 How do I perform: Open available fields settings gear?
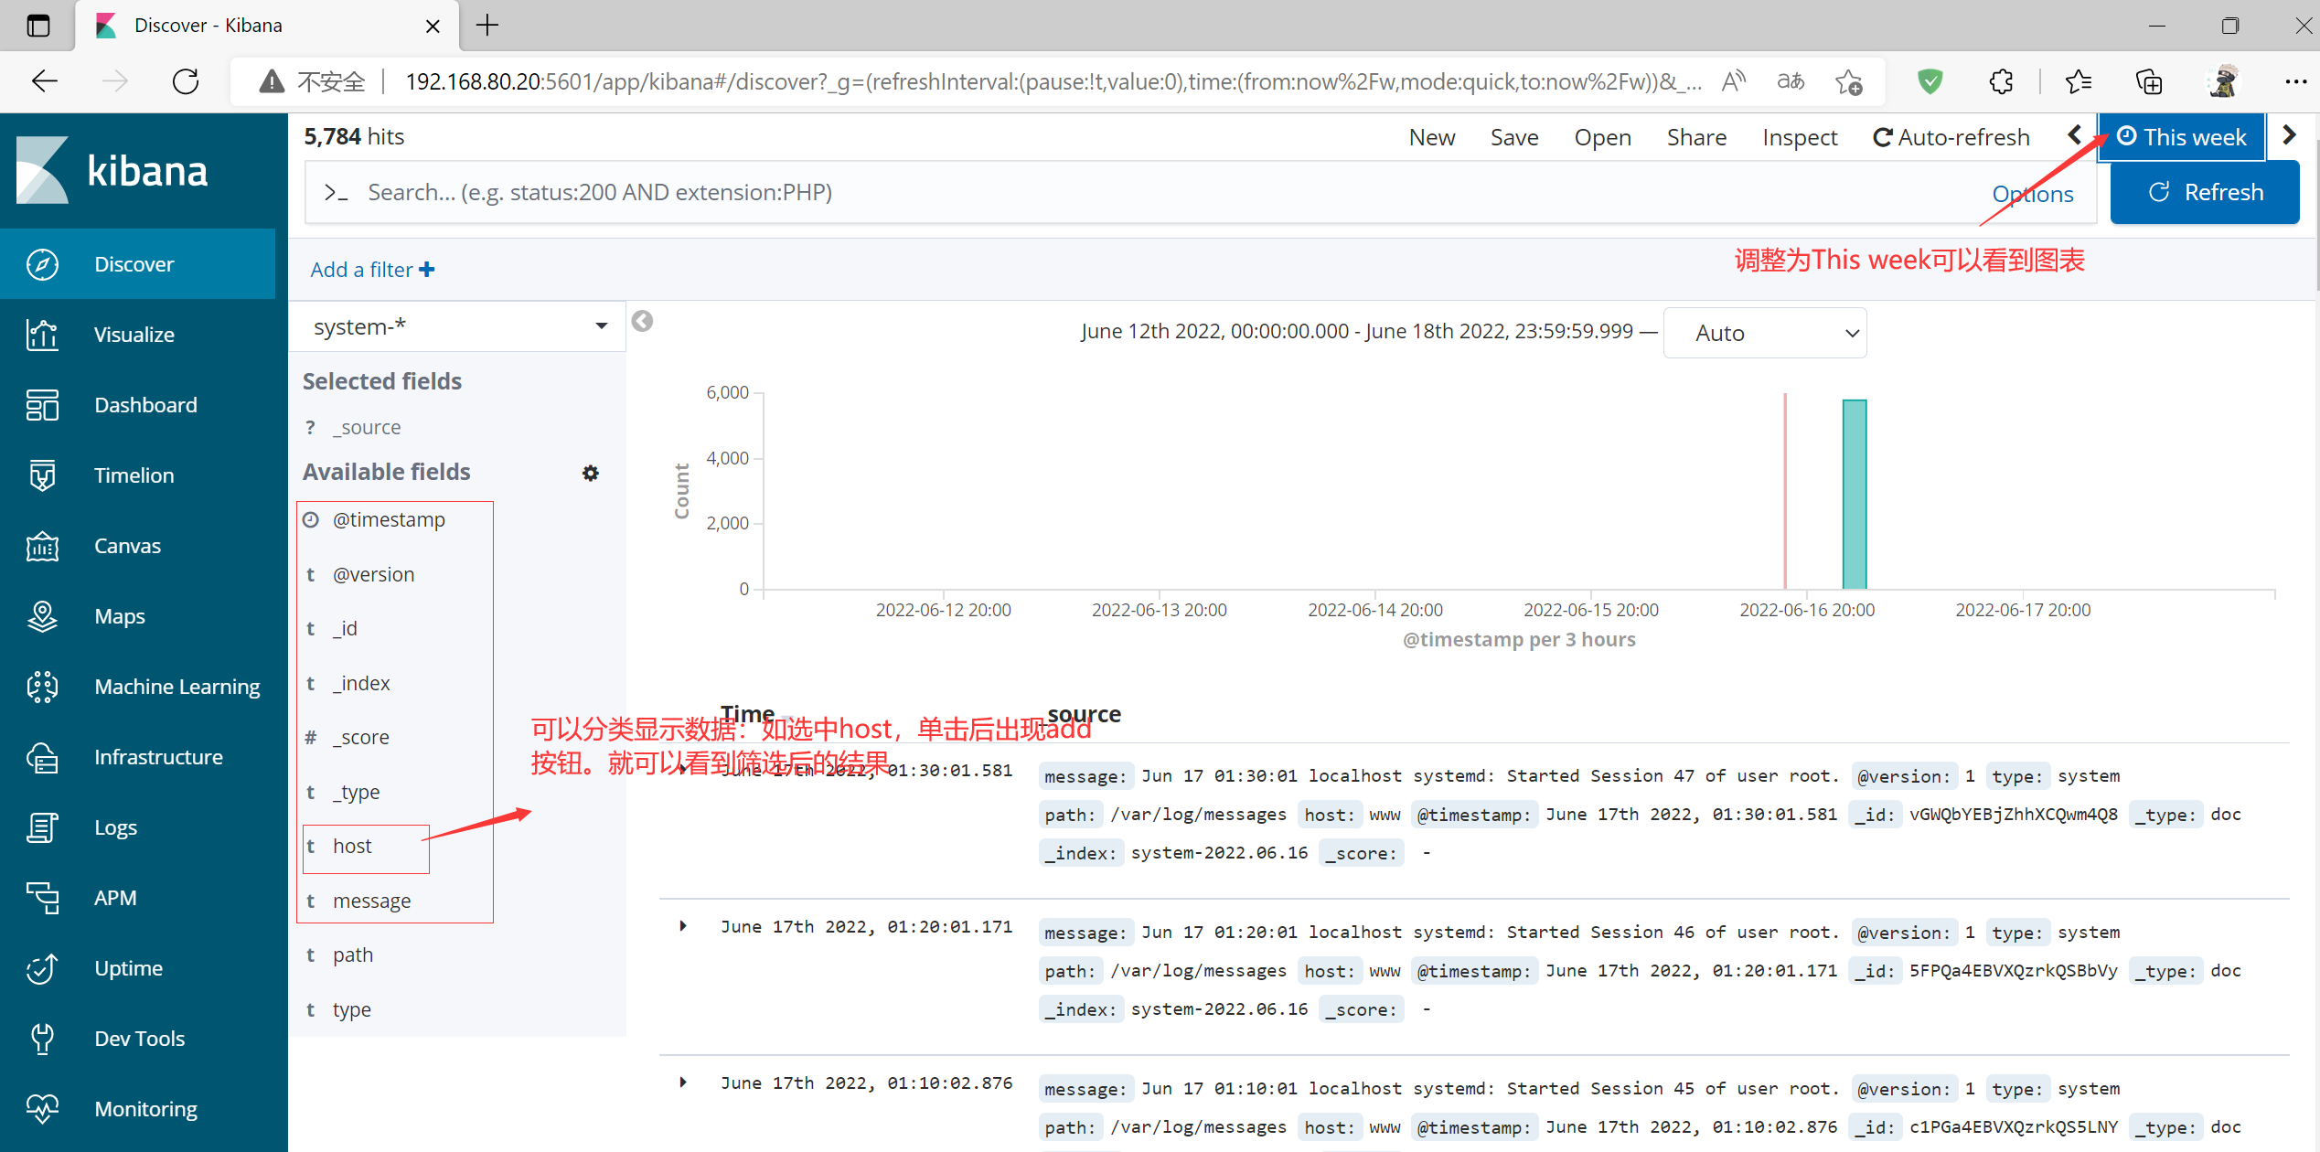click(x=591, y=473)
